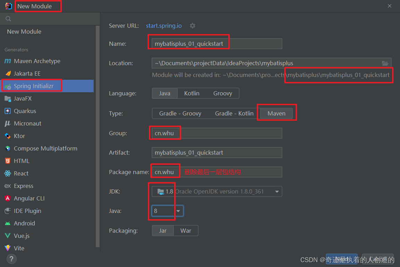Viewport: 400px width, 267px height.
Task: Click the IntelliJ IDEA logo in title bar
Action: click(8, 6)
